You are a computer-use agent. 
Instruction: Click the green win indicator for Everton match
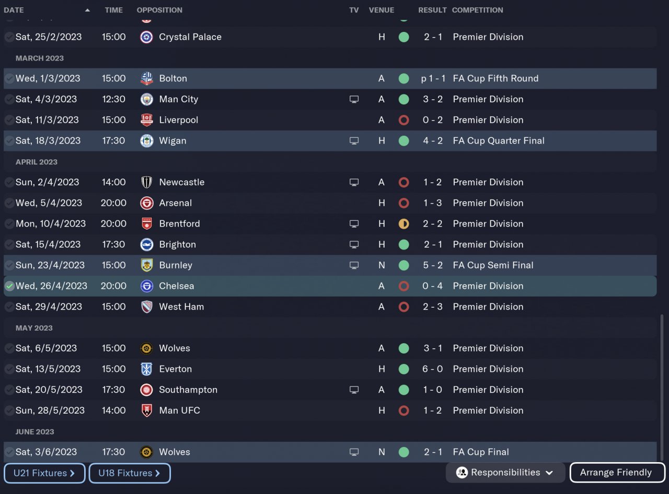point(403,369)
